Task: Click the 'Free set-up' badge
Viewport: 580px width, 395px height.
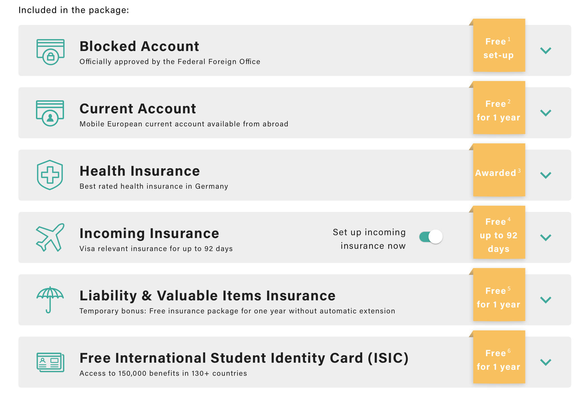Action: [499, 45]
